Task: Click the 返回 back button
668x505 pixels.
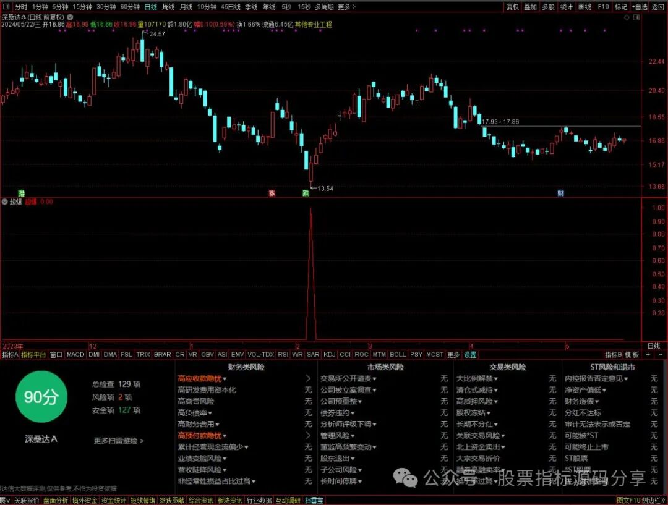Action: 658,6
